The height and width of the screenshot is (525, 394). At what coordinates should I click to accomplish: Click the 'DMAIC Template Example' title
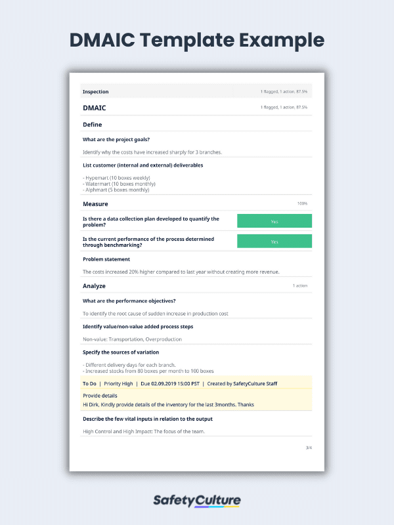click(197, 40)
